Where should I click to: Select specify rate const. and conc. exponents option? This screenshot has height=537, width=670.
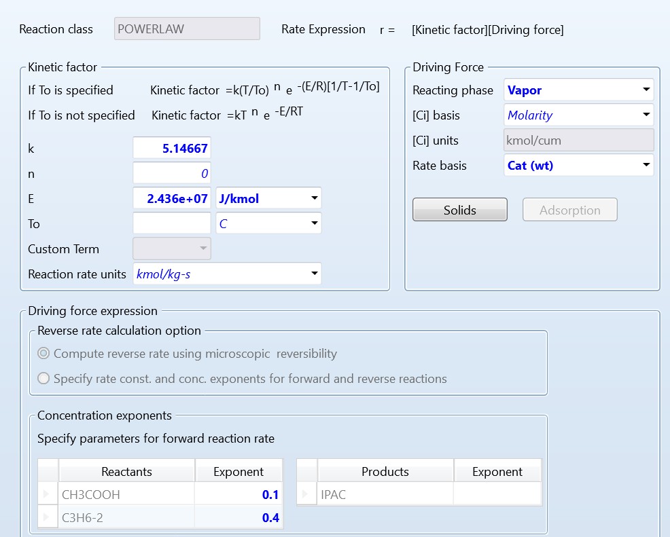coord(44,379)
